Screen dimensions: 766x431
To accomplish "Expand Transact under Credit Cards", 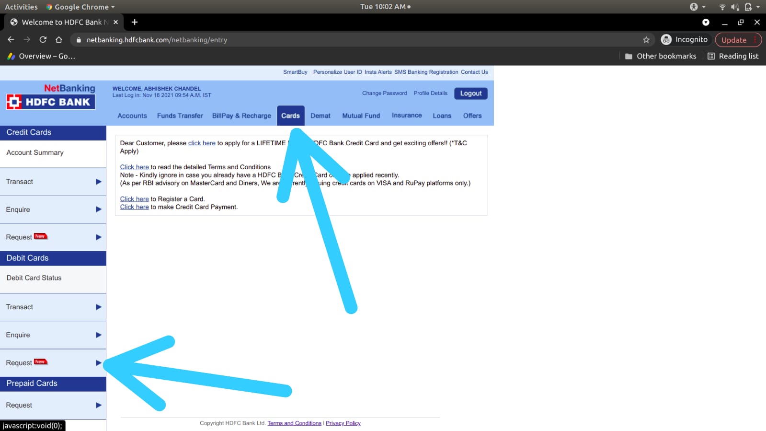I will pyautogui.click(x=53, y=182).
